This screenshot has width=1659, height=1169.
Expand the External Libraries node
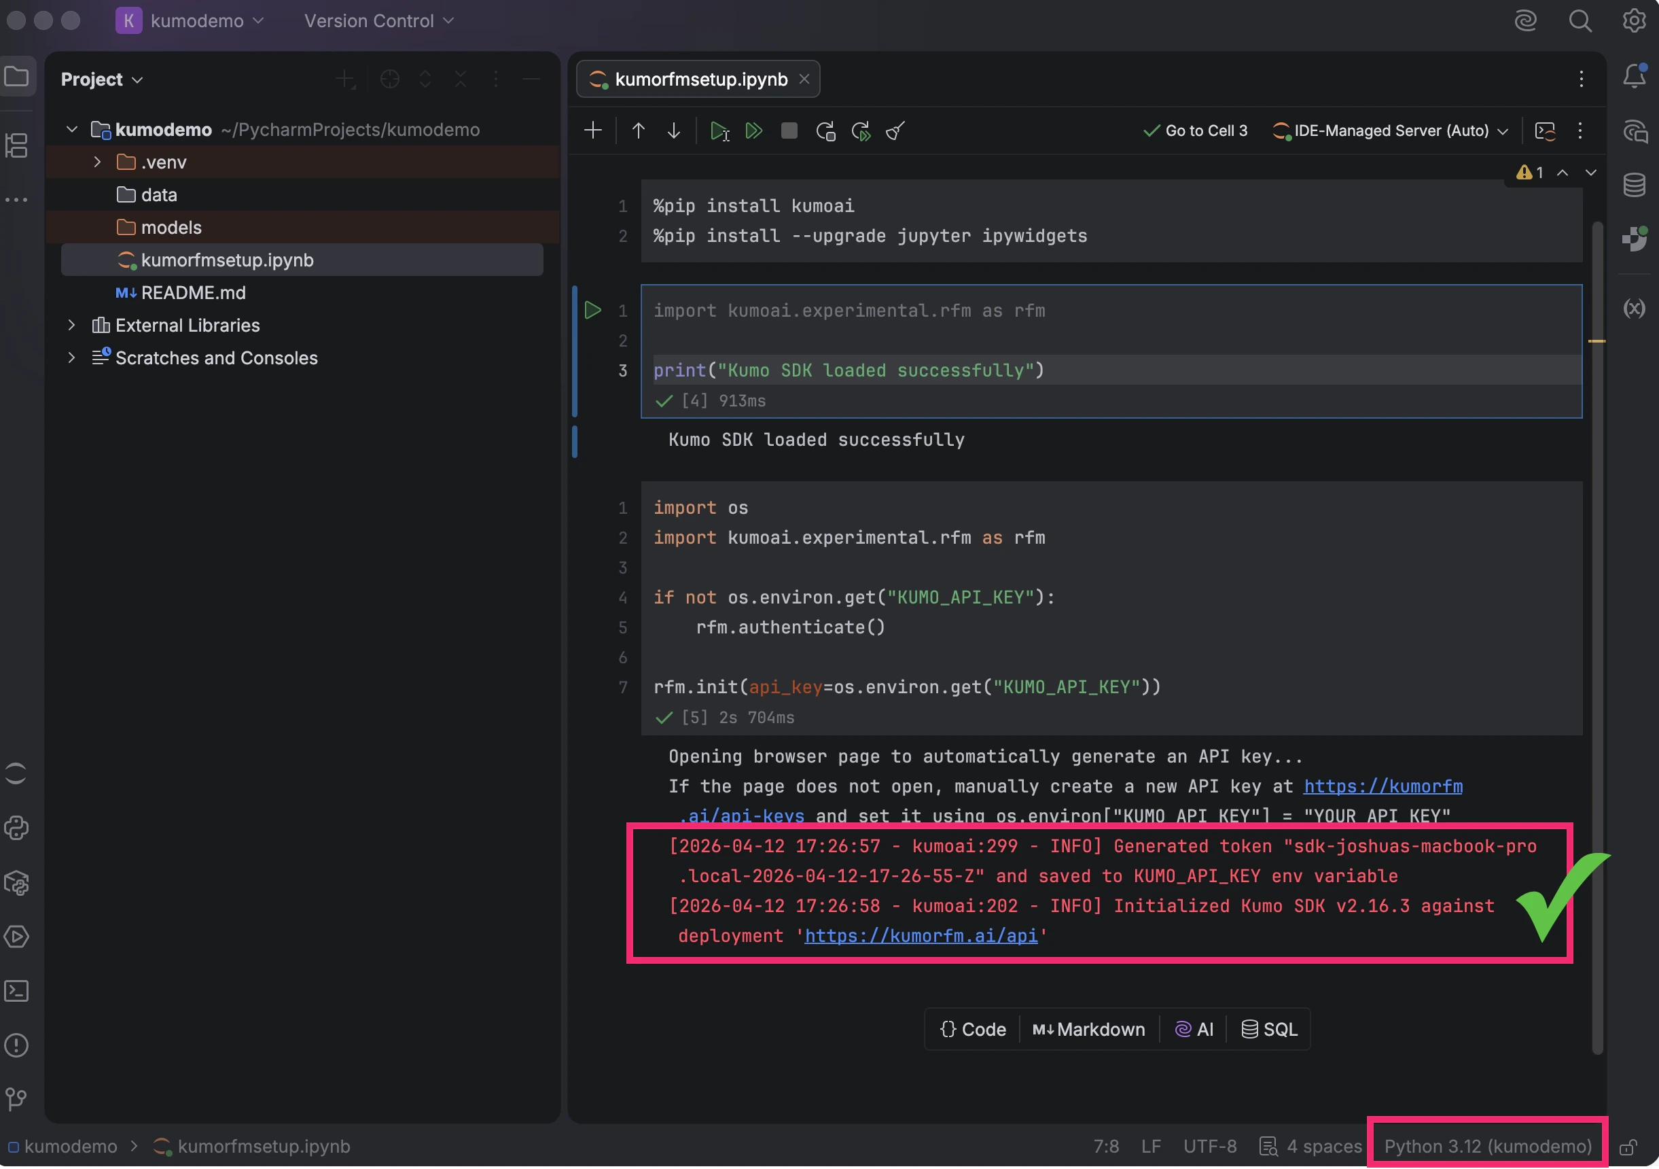point(71,325)
